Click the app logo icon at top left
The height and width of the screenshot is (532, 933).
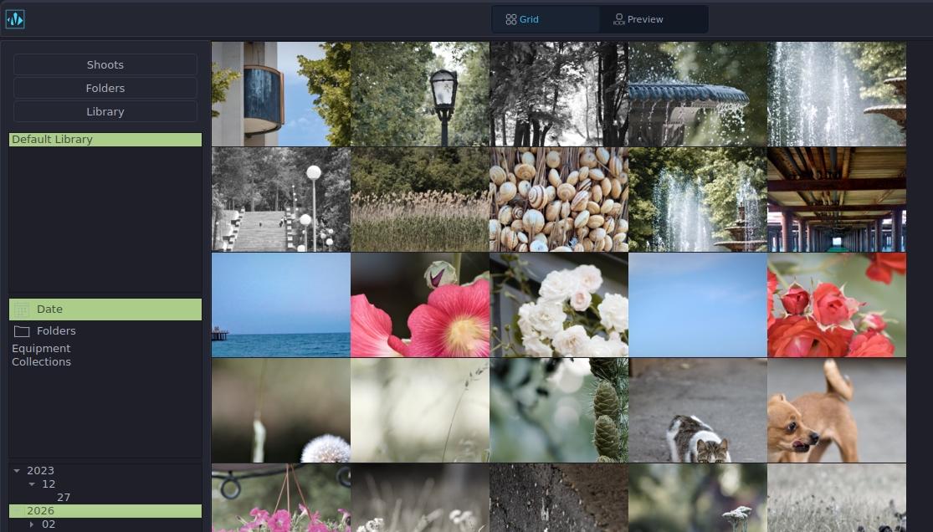[15, 19]
